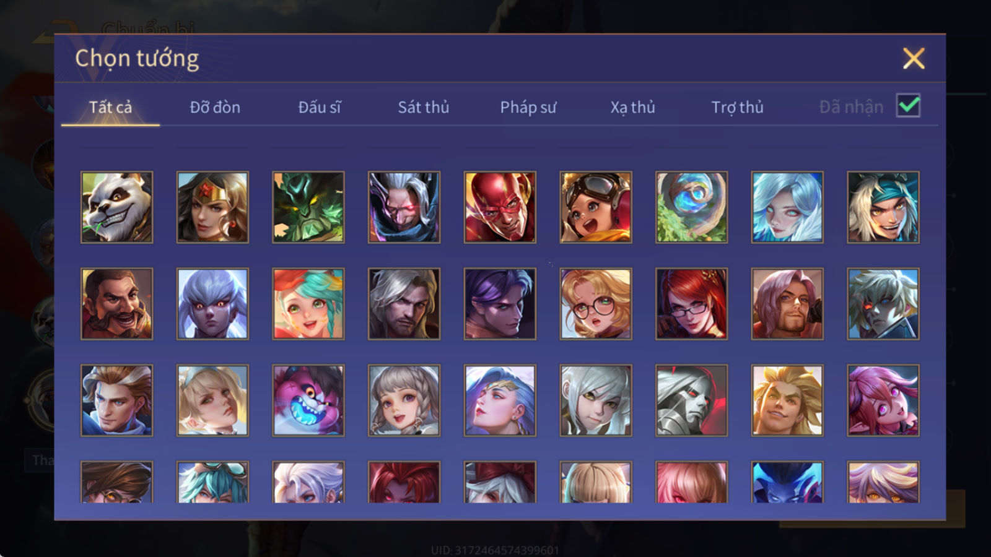The width and height of the screenshot is (991, 557).
Task: Select the swirling blue orb hero
Action: pos(691,207)
